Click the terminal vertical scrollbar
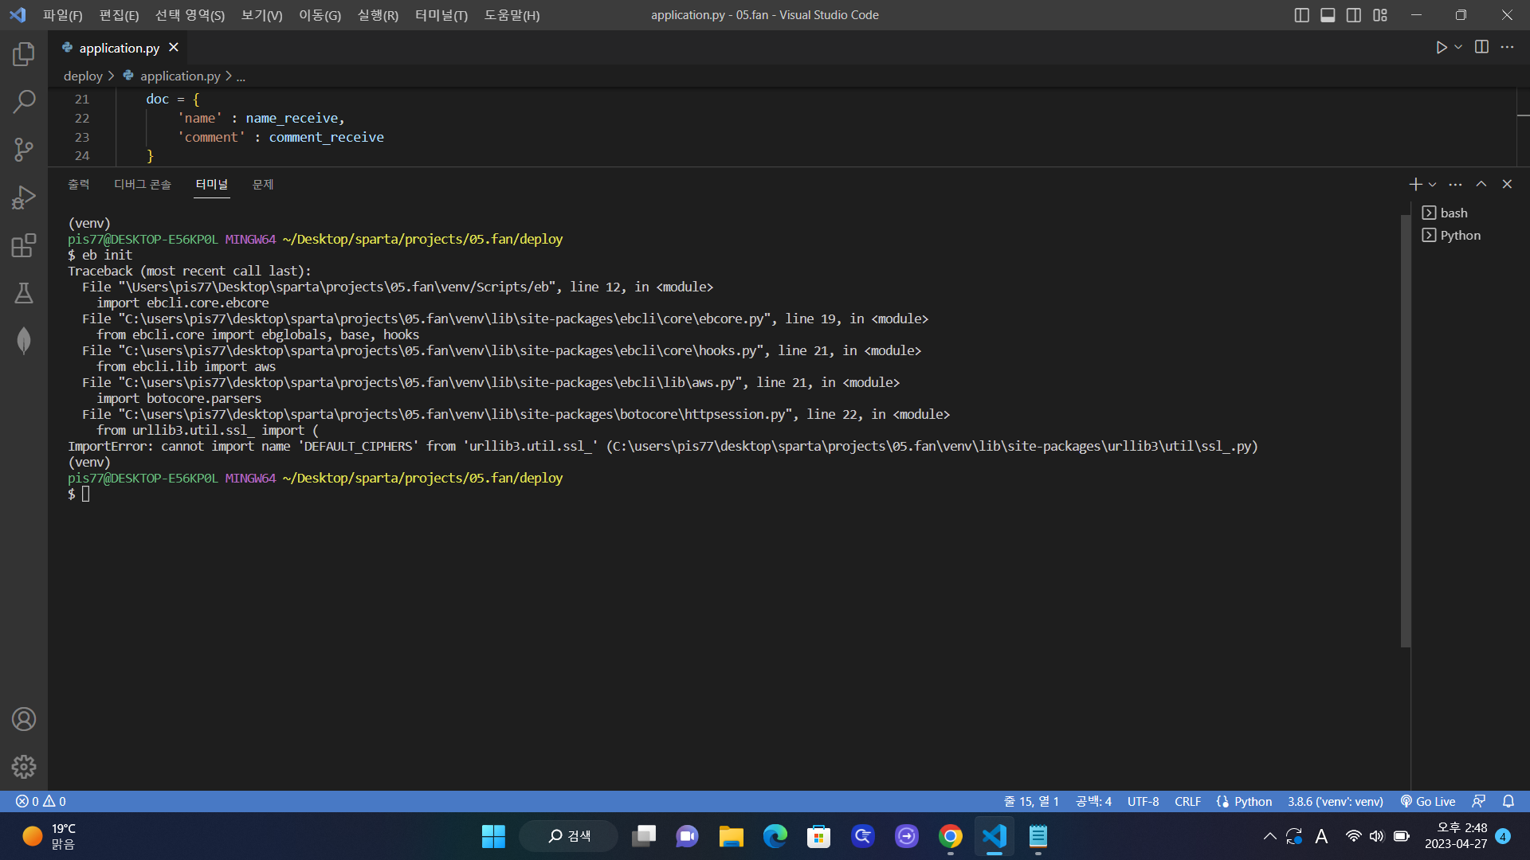This screenshot has width=1530, height=860. pos(1406,430)
